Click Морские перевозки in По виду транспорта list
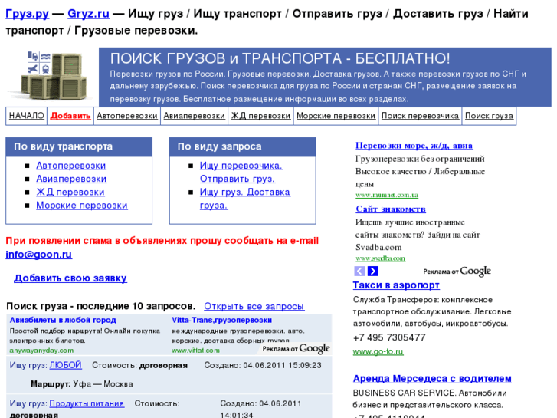The height and width of the screenshot is (418, 557). pos(82,206)
